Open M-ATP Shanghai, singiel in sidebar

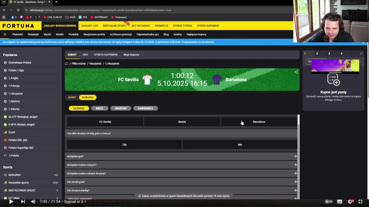tap(23, 117)
